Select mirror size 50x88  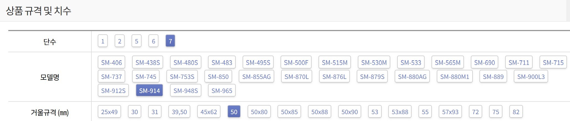click(x=319, y=112)
